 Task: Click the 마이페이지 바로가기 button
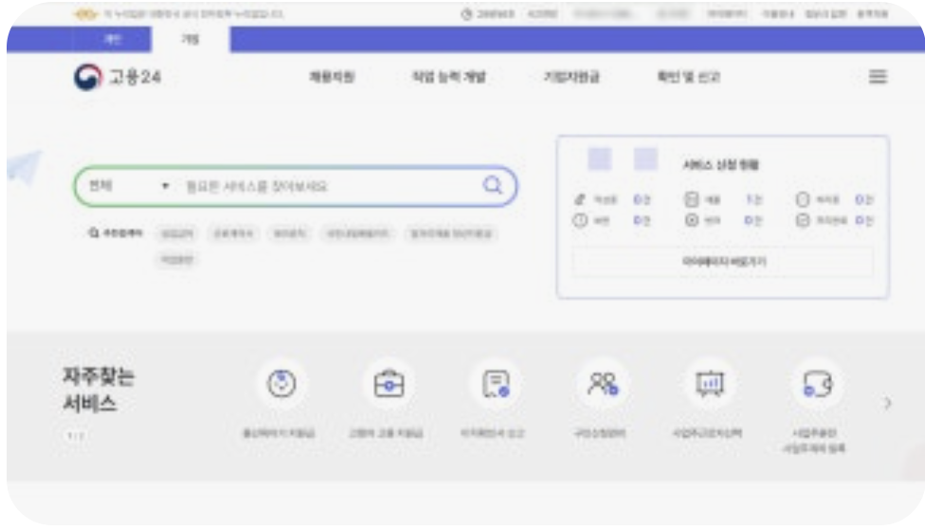click(x=723, y=262)
